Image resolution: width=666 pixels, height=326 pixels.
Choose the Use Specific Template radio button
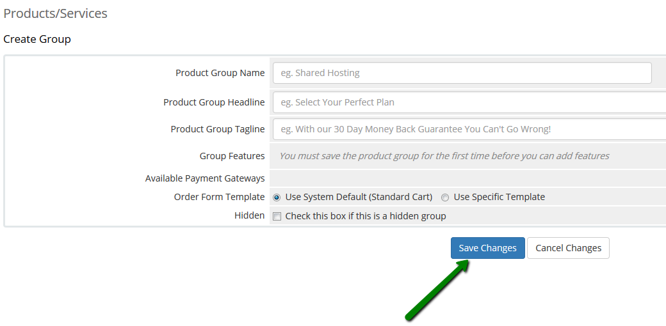[445, 198]
